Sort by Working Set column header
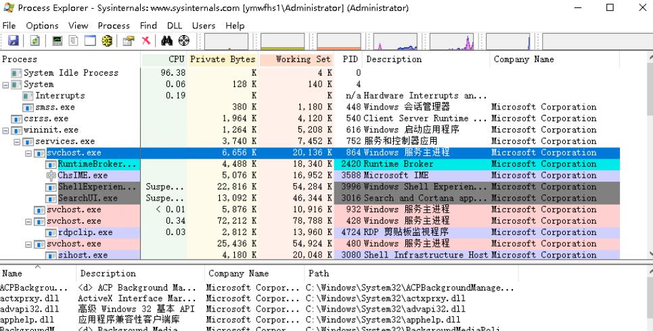This screenshot has height=331, width=653. pyautogui.click(x=296, y=59)
